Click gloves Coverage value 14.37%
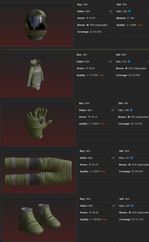Image resolution: width=149 pixels, height=242 pixels. [138, 124]
